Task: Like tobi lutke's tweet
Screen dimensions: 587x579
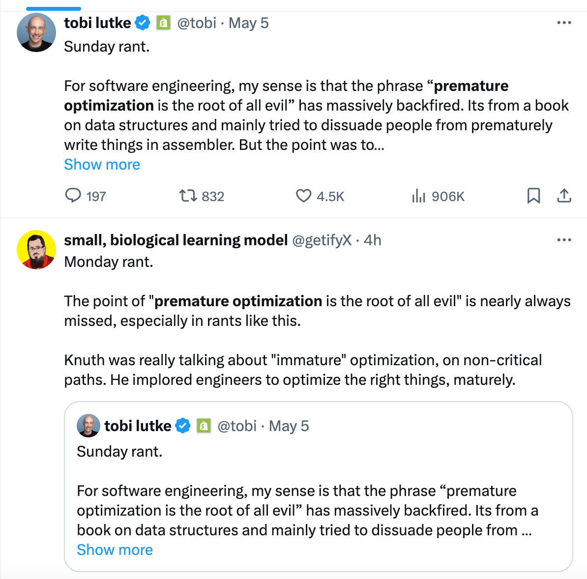Action: (304, 196)
